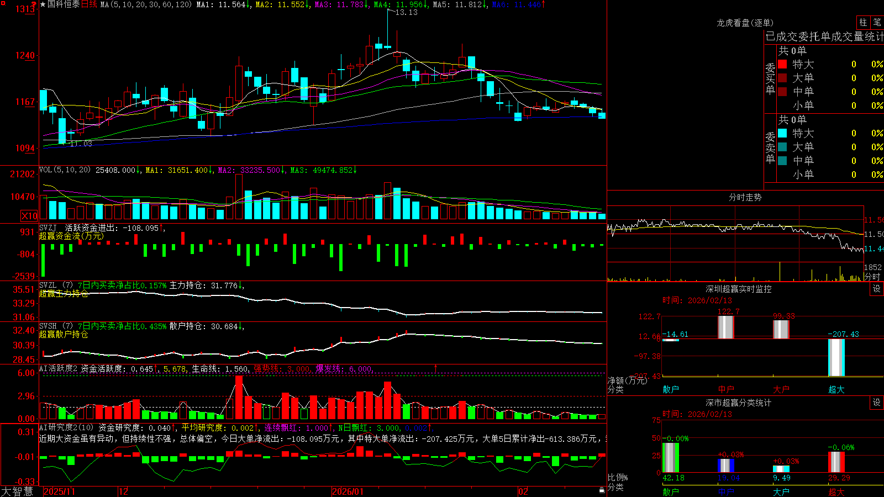Click the red up-arrow marker in AI活跃度 panel
Viewport: 884px width, 497px height.
pyautogui.click(x=436, y=368)
